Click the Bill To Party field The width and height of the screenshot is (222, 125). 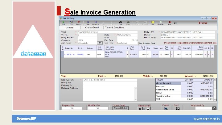pos(187,38)
